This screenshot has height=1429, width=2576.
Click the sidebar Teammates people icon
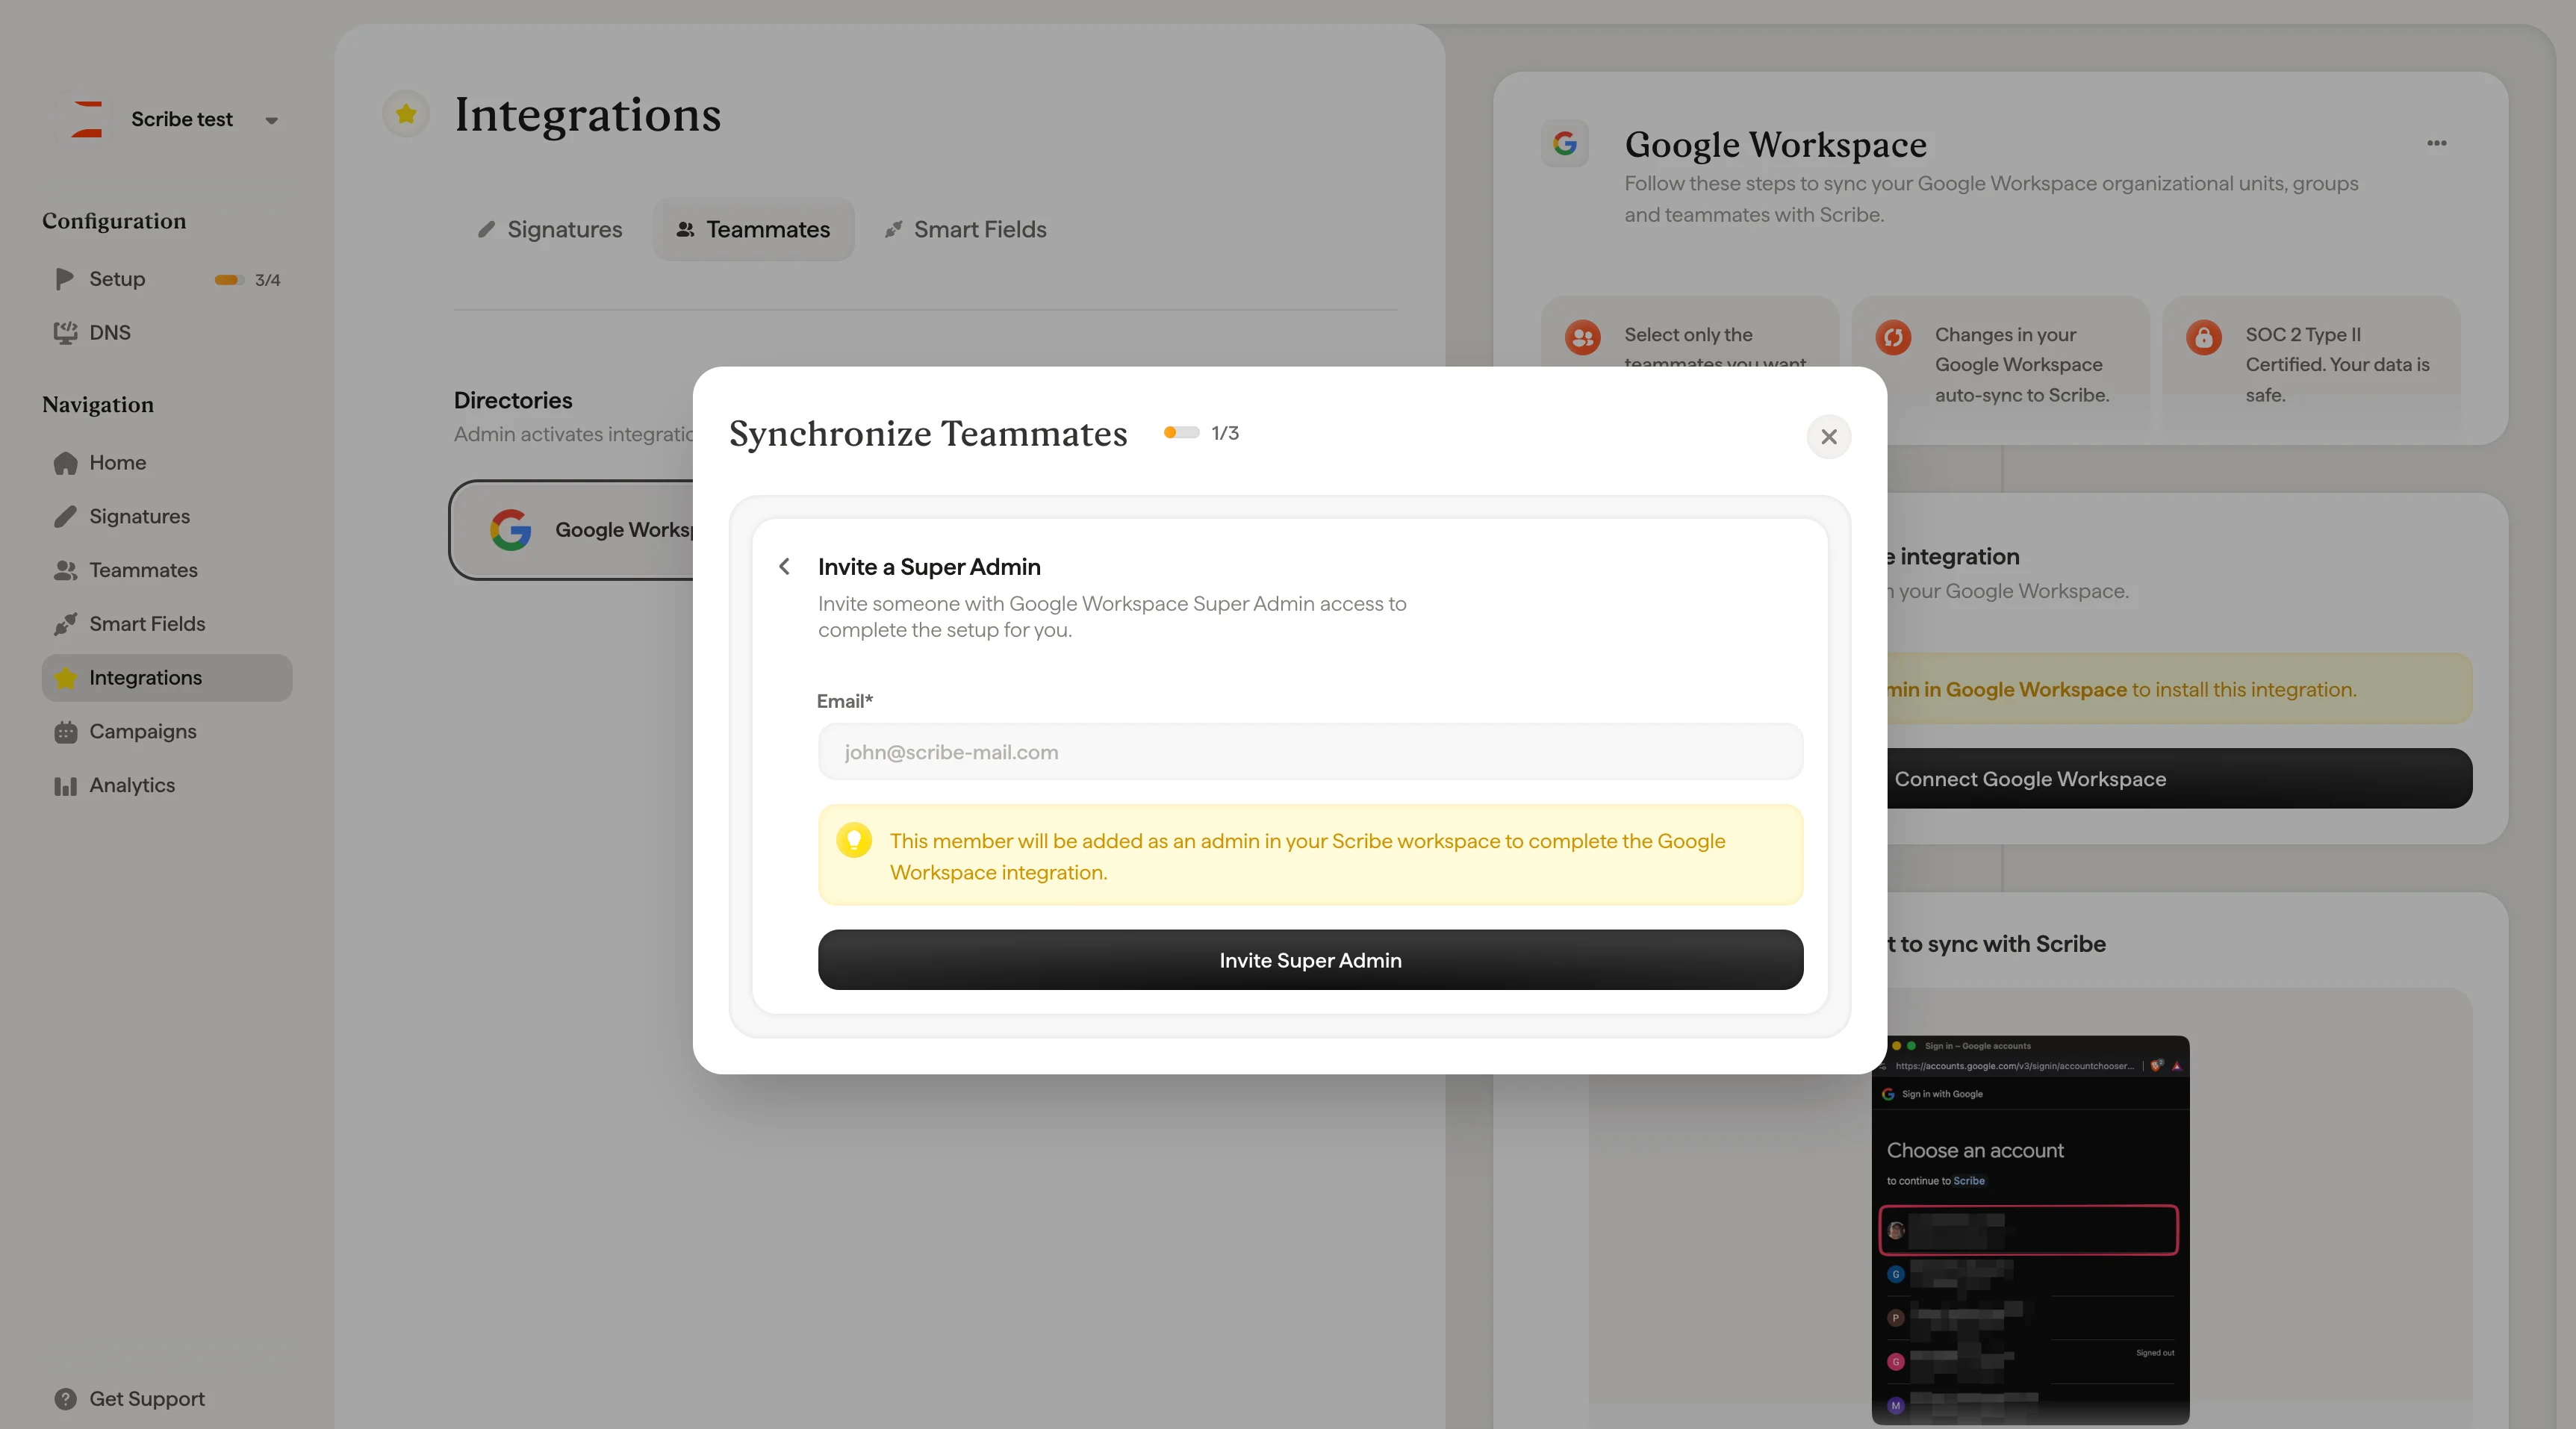65,570
